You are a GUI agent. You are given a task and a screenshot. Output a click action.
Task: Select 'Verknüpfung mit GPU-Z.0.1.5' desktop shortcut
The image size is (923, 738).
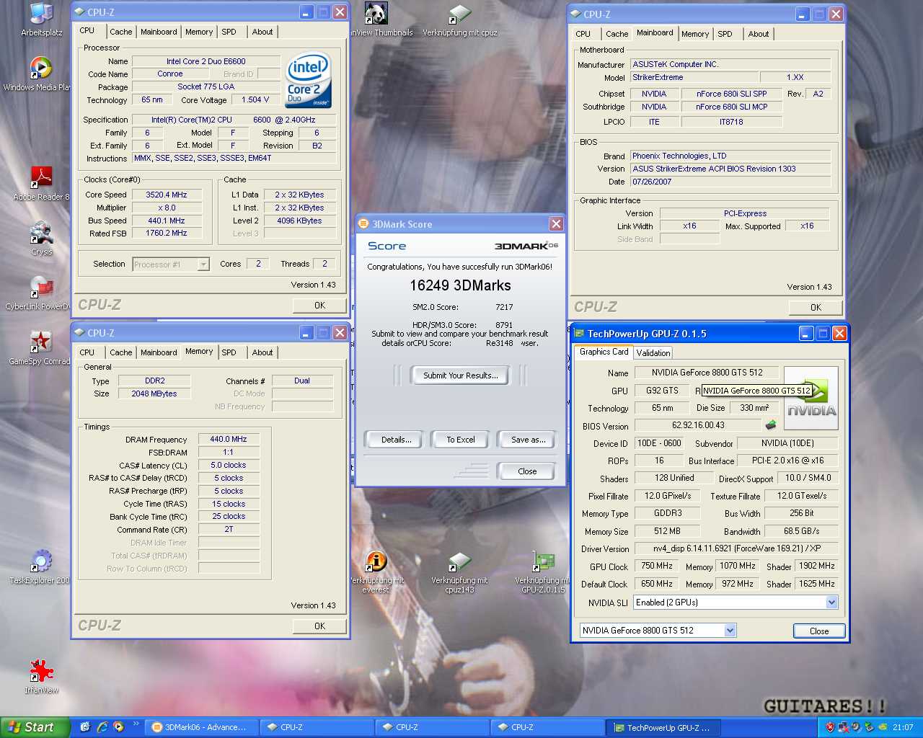click(x=543, y=572)
